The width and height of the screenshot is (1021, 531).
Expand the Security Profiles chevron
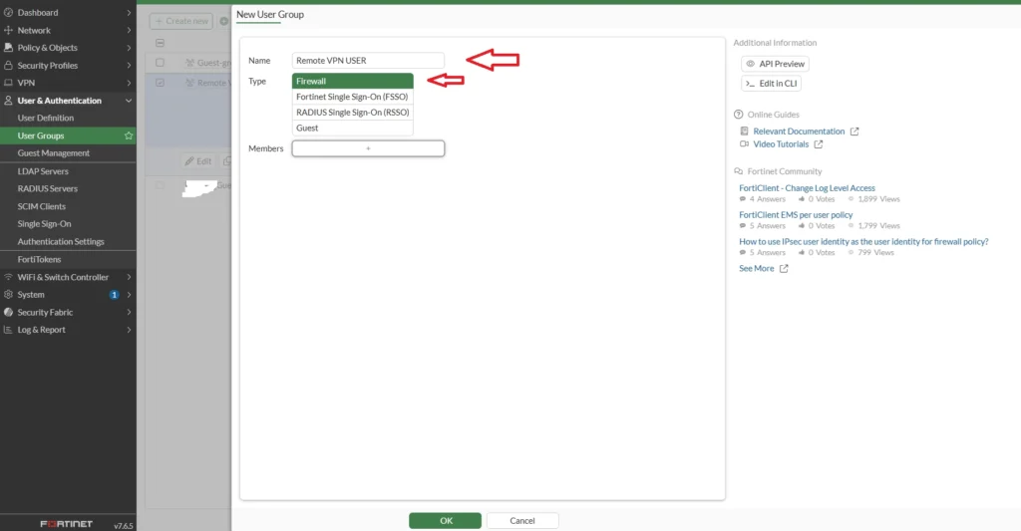click(129, 65)
